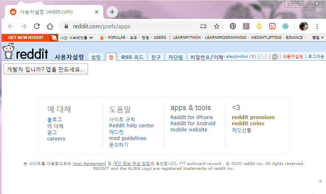Open the Adobe Acrobat extension
This screenshot has height=194, width=326.
[x=246, y=26]
